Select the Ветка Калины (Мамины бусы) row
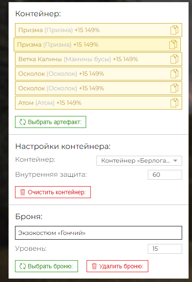Screen dimensions: 192x282 click(99, 59)
